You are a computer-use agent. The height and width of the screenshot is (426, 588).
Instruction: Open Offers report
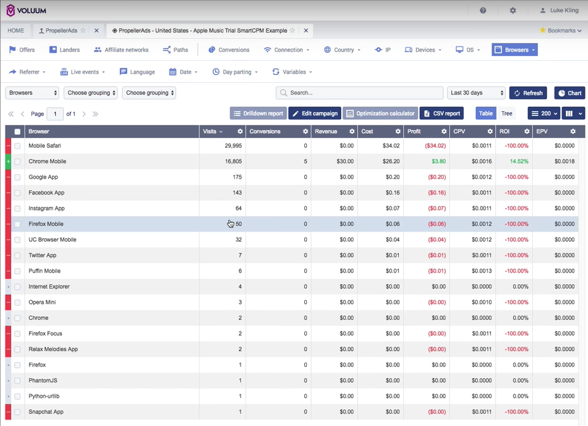(x=21, y=50)
